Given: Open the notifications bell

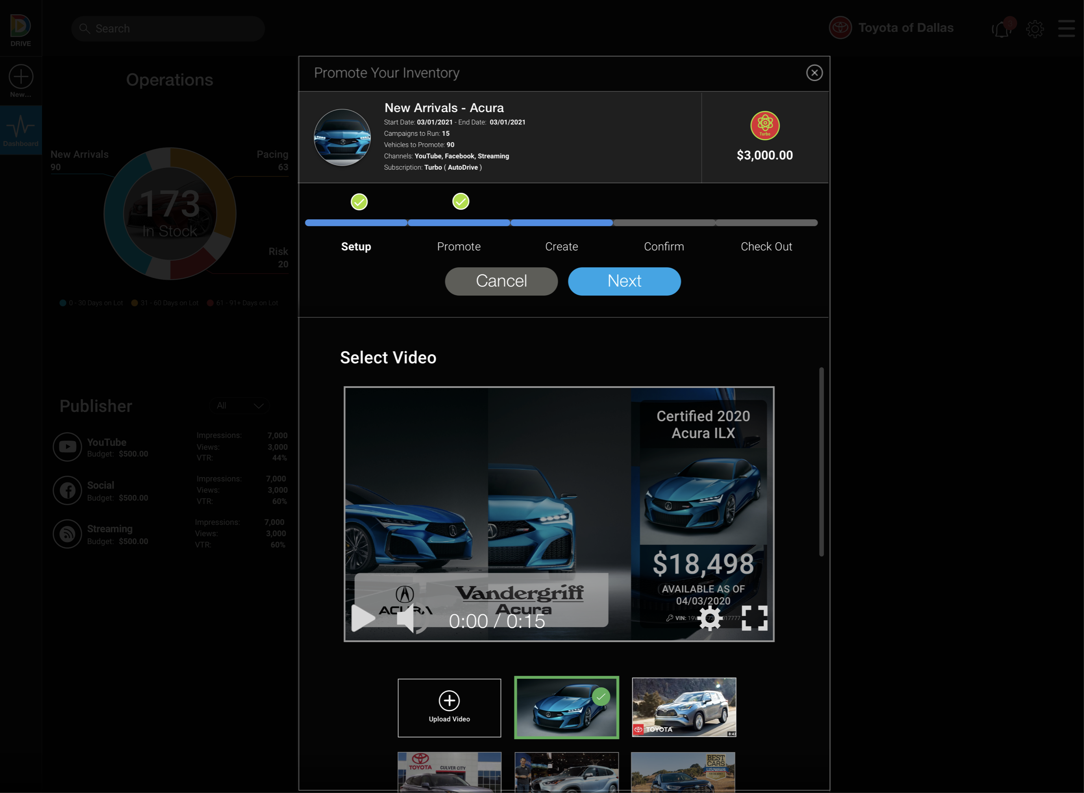Looking at the screenshot, I should point(1002,29).
